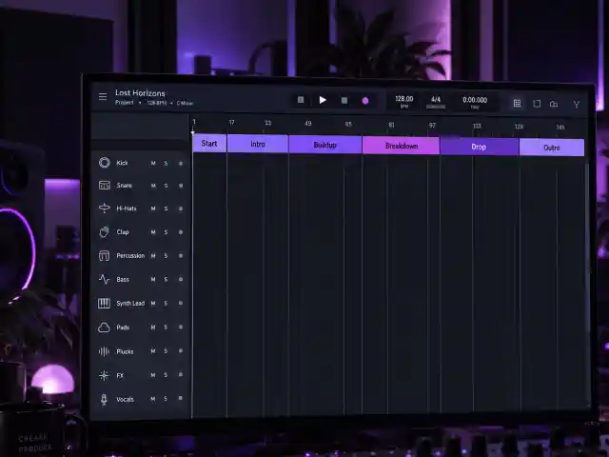Arm the Kick track record dot

pyautogui.click(x=181, y=163)
